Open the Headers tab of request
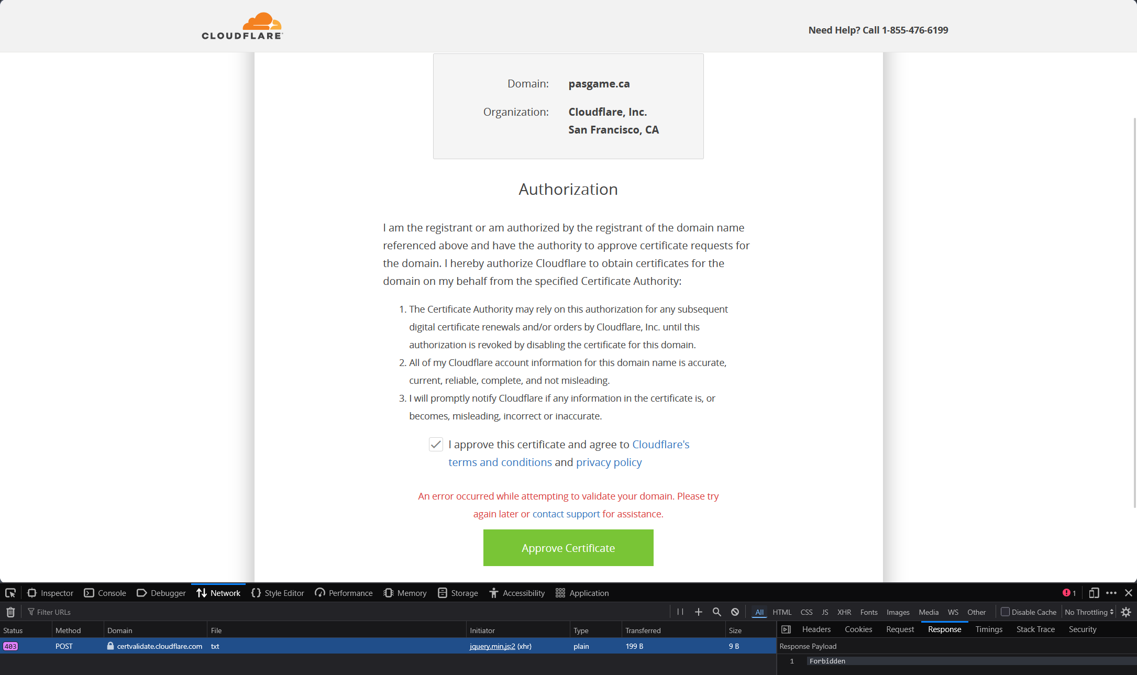This screenshot has height=675, width=1137. click(x=816, y=629)
